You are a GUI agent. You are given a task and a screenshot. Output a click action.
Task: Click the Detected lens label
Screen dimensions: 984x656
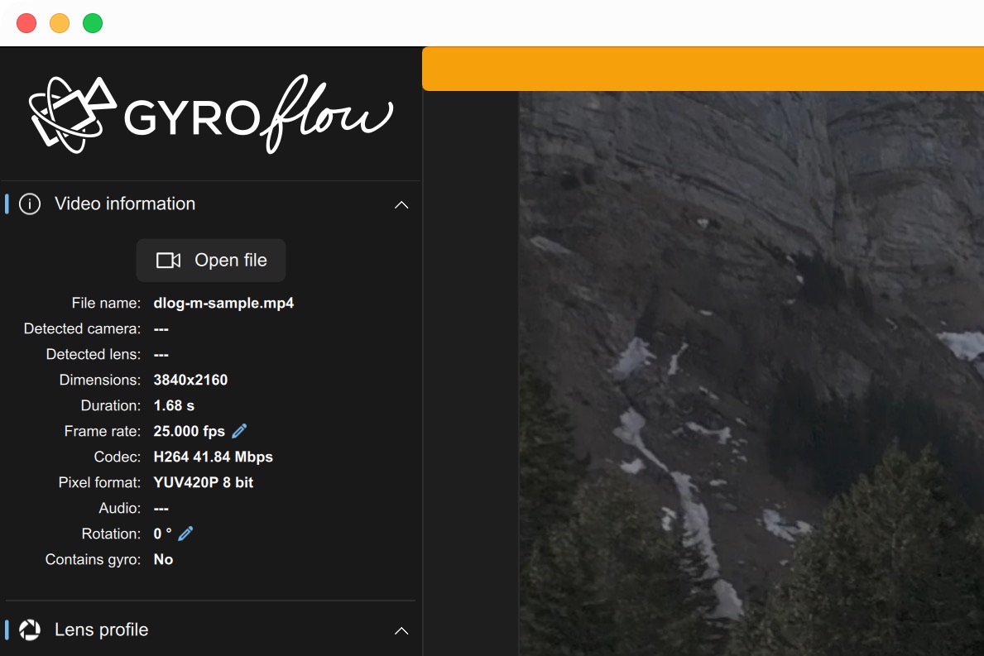(x=94, y=354)
